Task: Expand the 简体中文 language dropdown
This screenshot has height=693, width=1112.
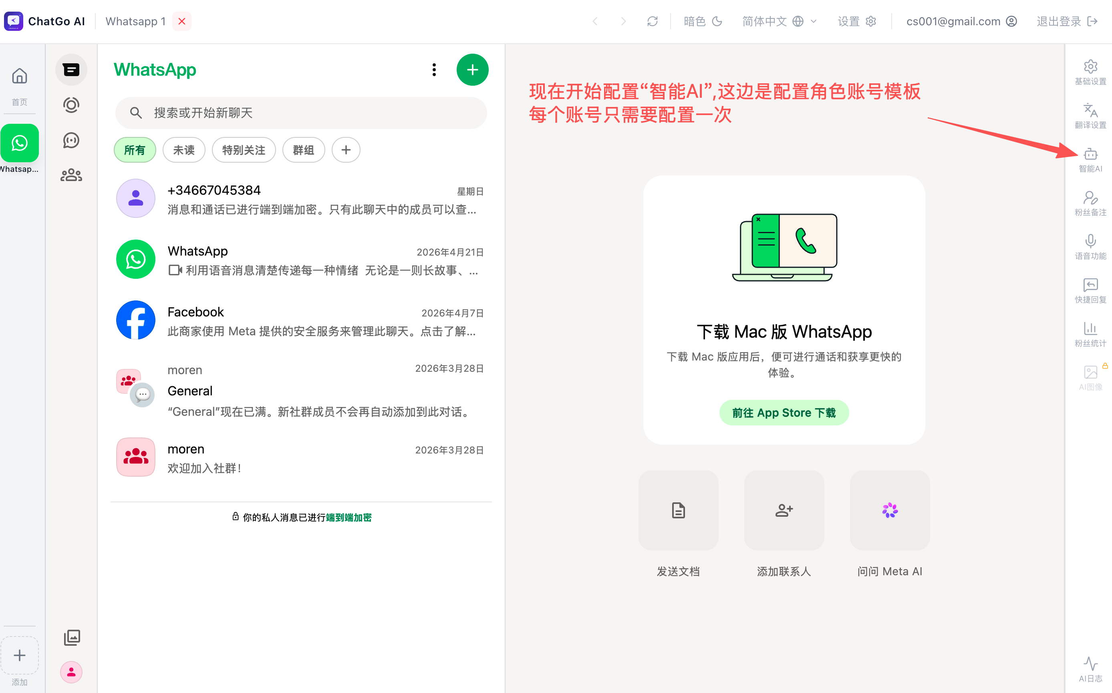Action: pyautogui.click(x=779, y=22)
